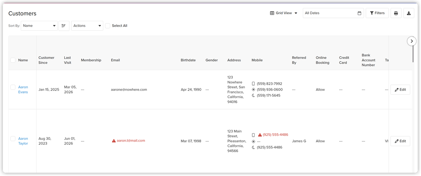Viewport: 421px width, 176px height.
Task: Edit the Aaron Evans customer
Action: coord(400,90)
